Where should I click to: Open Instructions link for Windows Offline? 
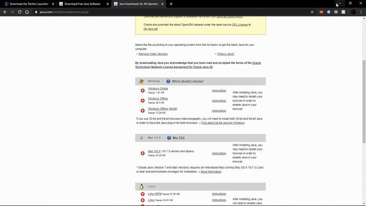tap(219, 101)
